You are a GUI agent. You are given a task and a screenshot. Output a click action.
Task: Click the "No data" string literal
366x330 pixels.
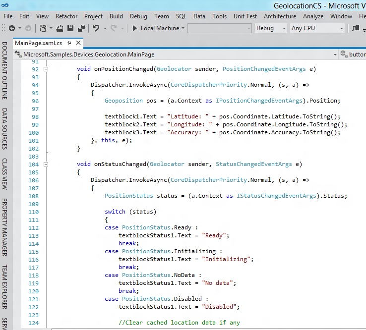(x=217, y=283)
